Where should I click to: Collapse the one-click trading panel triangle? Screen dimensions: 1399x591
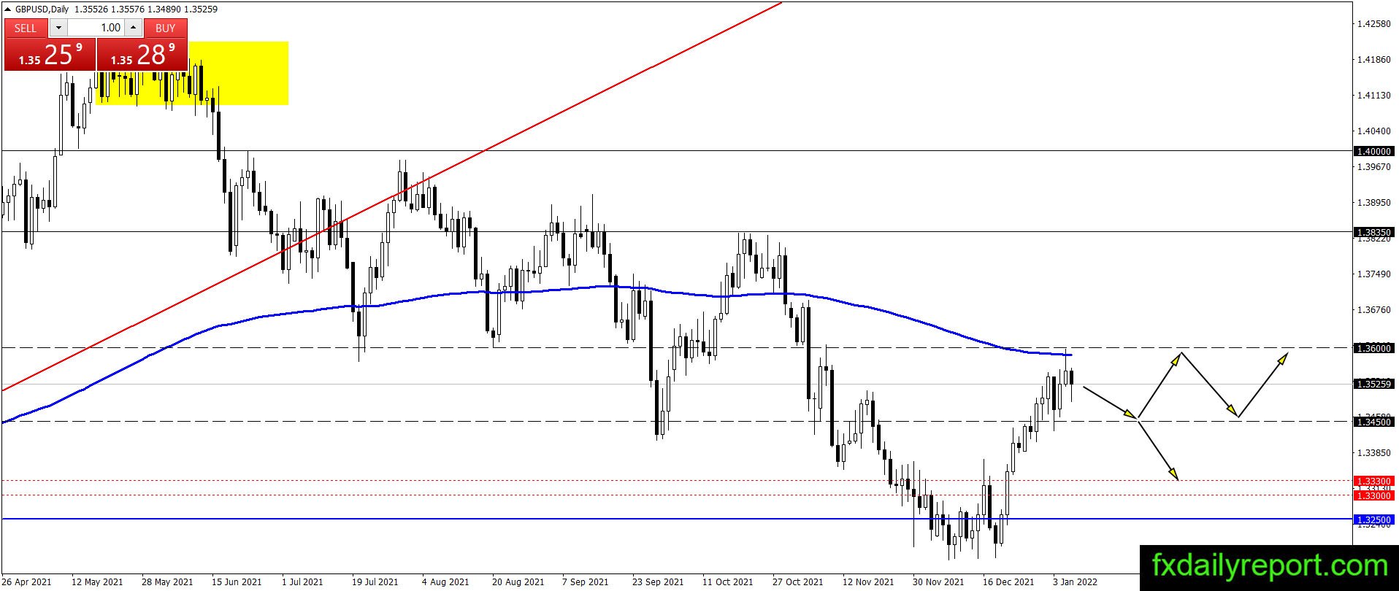7,9
